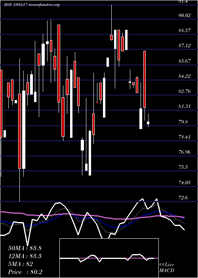Click the 88.57 price axis label

point(185,31)
